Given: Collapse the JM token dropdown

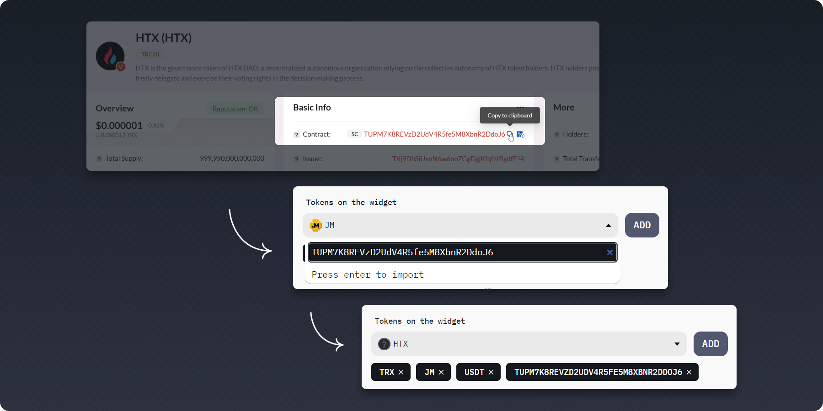Looking at the screenshot, I should (608, 225).
